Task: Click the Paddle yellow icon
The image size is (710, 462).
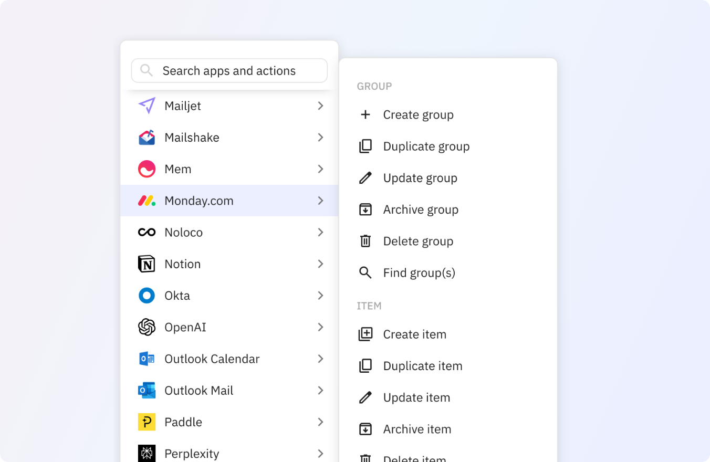Action: click(x=147, y=422)
